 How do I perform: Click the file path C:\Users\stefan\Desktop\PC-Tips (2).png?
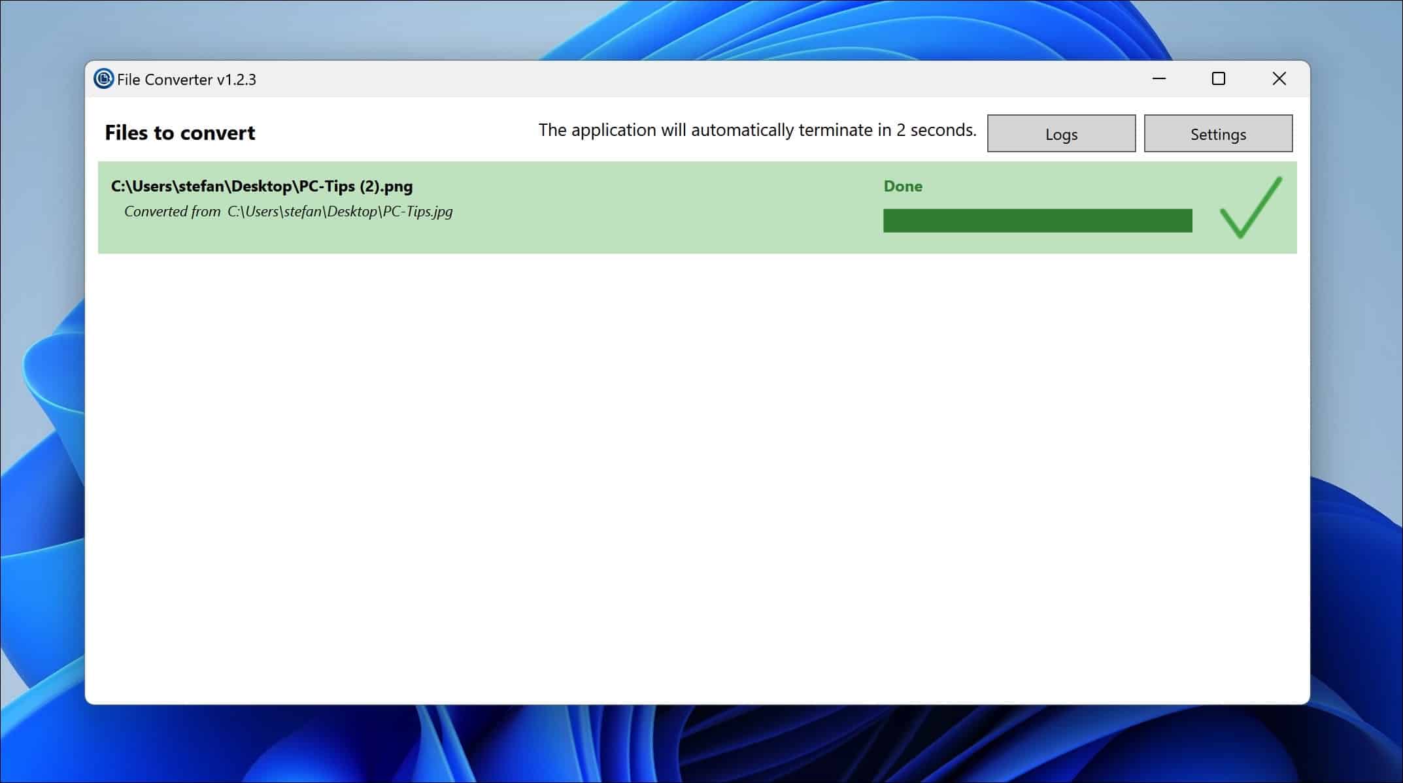(262, 186)
